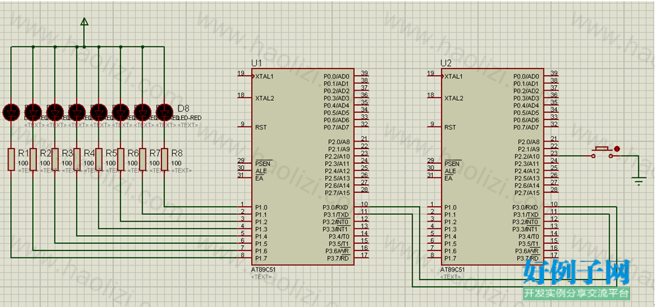Click pin number 19 on U1
Screen dimensions: 655x307
pos(240,73)
